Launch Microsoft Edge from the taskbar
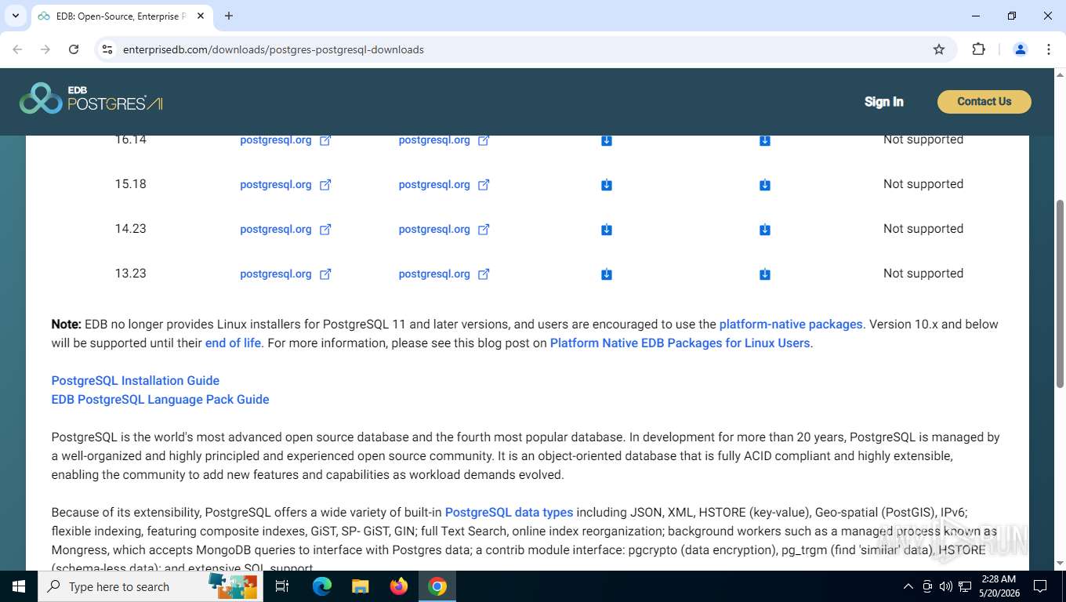This screenshot has width=1066, height=602. [321, 586]
